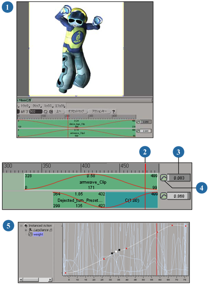Click animate weight icon beside 0.868 value
This screenshot has height=285, width=209.
163,196
